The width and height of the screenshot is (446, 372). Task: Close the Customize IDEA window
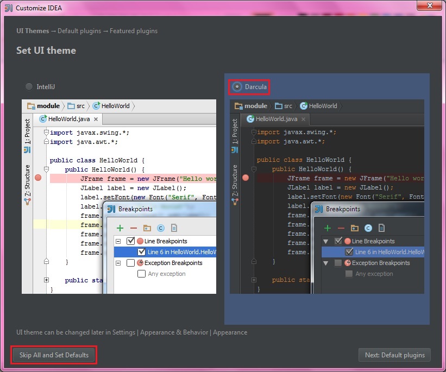(x=430, y=5)
